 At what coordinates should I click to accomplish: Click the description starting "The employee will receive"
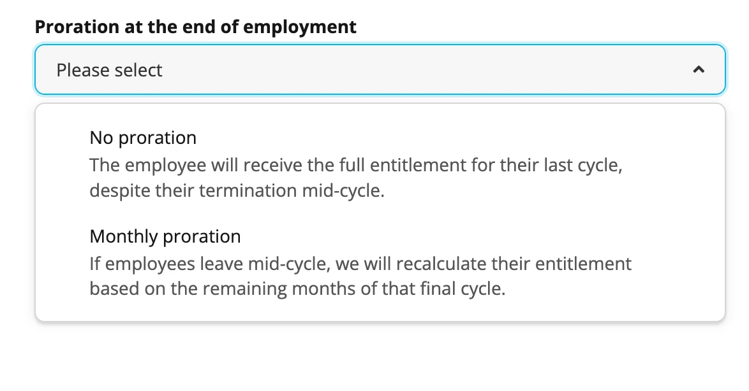[x=356, y=178]
